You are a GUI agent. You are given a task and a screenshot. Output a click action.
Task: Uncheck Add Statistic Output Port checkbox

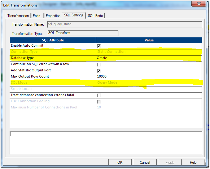(x=99, y=71)
